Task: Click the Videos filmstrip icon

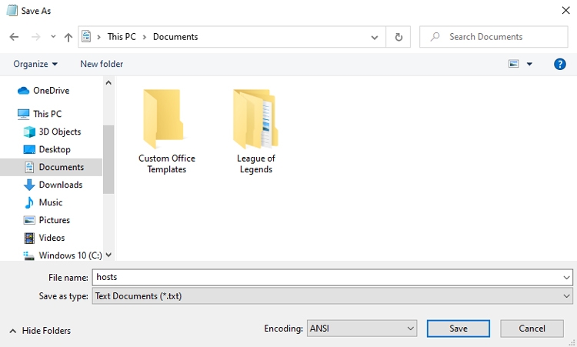Action: (29, 238)
